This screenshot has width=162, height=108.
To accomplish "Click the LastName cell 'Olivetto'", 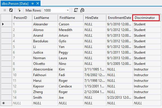I will point(45,64).
